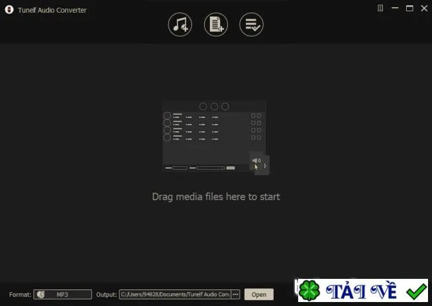The width and height of the screenshot is (432, 306).
Task: Click the Open button
Action: [x=258, y=295]
